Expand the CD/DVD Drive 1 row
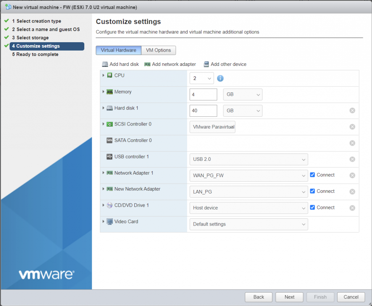The height and width of the screenshot is (306, 372). click(104, 205)
